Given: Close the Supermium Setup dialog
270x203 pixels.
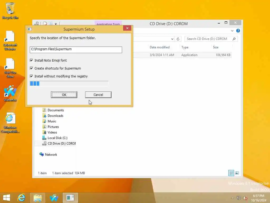Looking at the screenshot, I should pyautogui.click(x=127, y=28).
